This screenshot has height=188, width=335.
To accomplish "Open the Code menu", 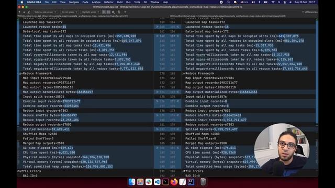I will pos(85,2).
